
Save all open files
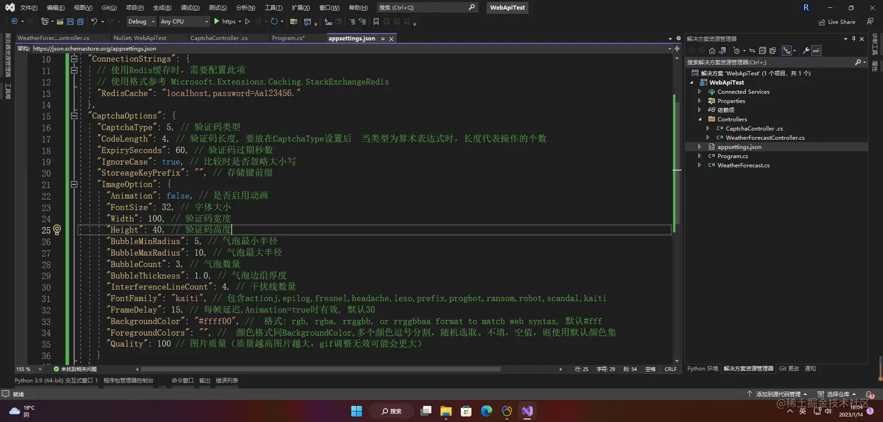click(80, 22)
